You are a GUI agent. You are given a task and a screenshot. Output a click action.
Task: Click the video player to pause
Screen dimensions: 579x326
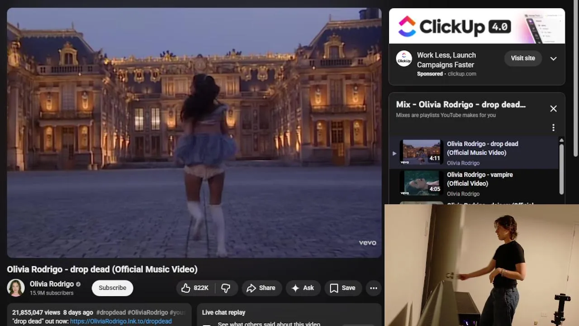point(194,133)
